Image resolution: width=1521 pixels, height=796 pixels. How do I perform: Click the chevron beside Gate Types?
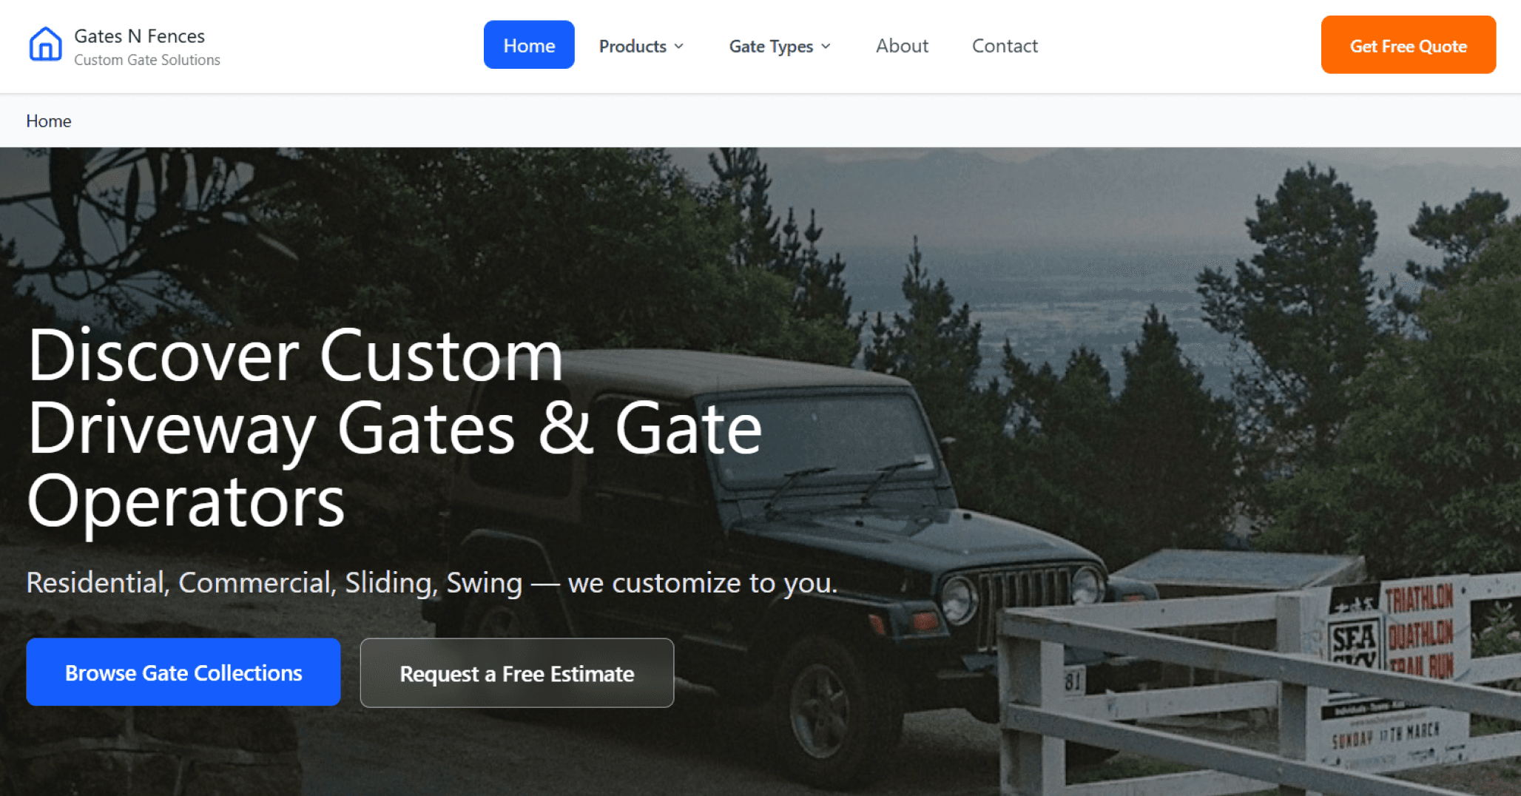pyautogui.click(x=826, y=47)
